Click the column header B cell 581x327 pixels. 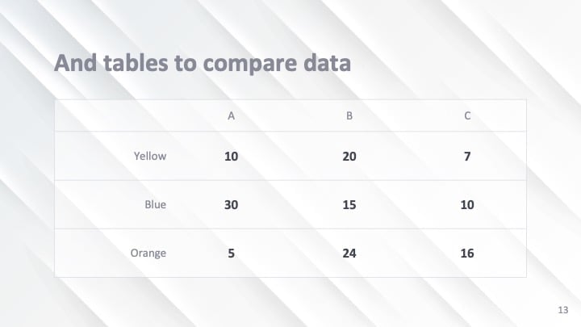point(349,116)
